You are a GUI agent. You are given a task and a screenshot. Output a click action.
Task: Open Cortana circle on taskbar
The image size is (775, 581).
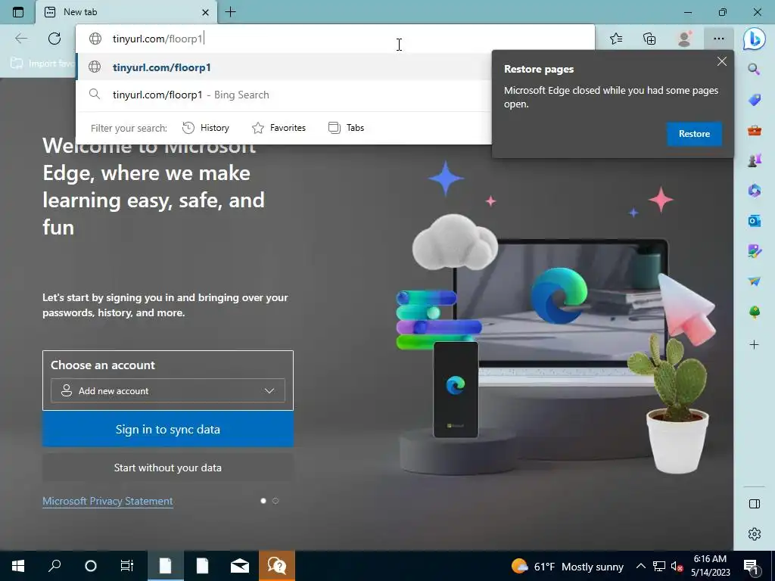point(91,566)
